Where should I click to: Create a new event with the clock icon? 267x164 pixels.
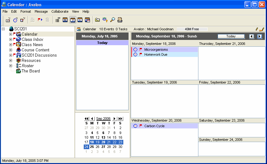pos(15,20)
